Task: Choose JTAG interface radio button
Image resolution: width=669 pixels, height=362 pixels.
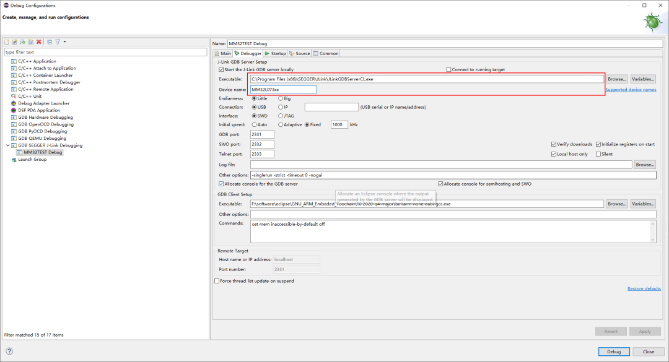Action: (281, 116)
